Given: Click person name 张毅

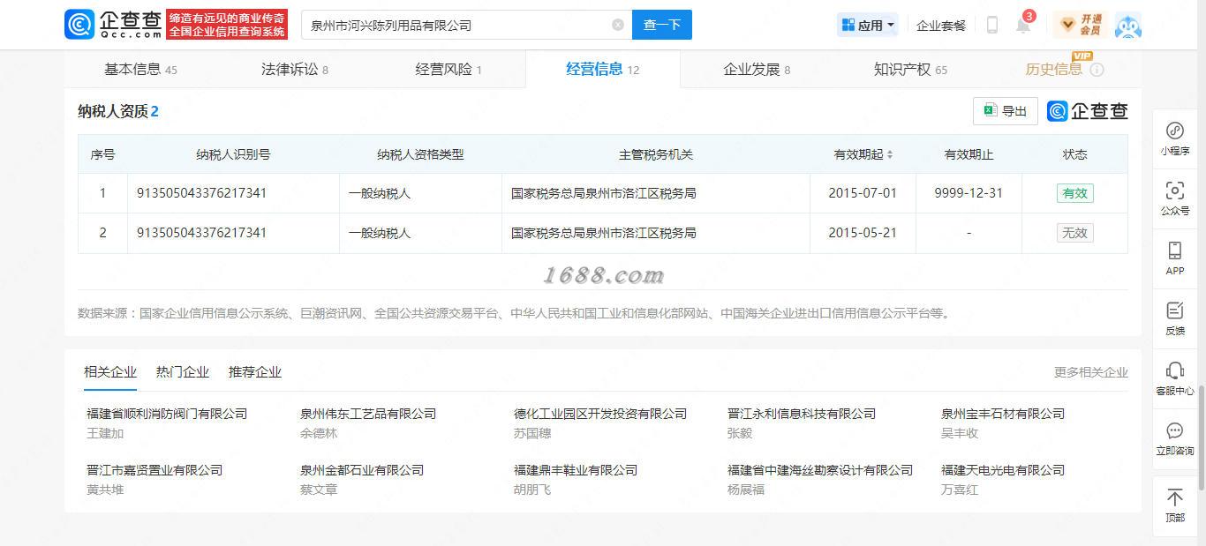Looking at the screenshot, I should click(740, 433).
